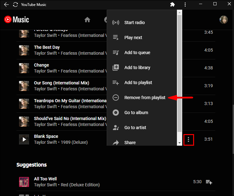Open the extensions puzzle icon

[172, 4]
